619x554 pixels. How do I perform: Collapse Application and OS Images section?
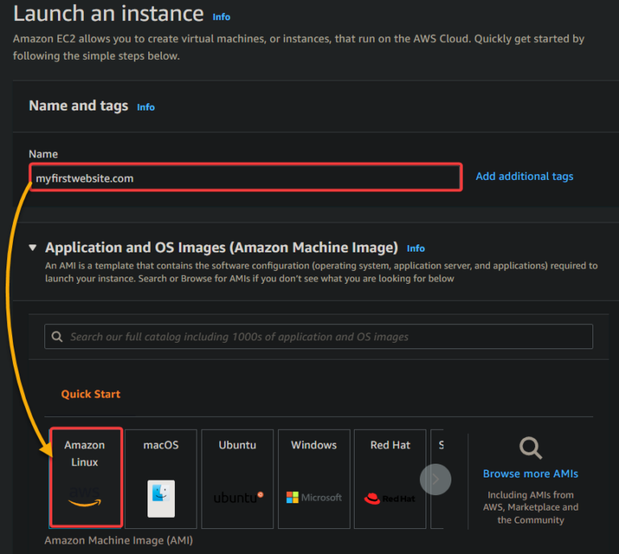33,248
